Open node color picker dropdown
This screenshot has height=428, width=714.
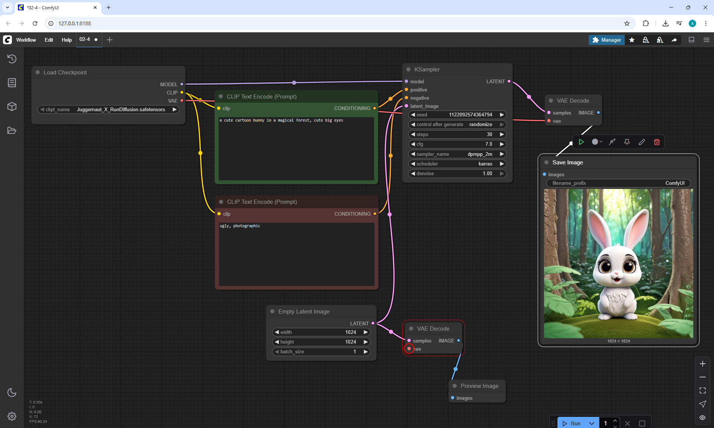pos(597,142)
